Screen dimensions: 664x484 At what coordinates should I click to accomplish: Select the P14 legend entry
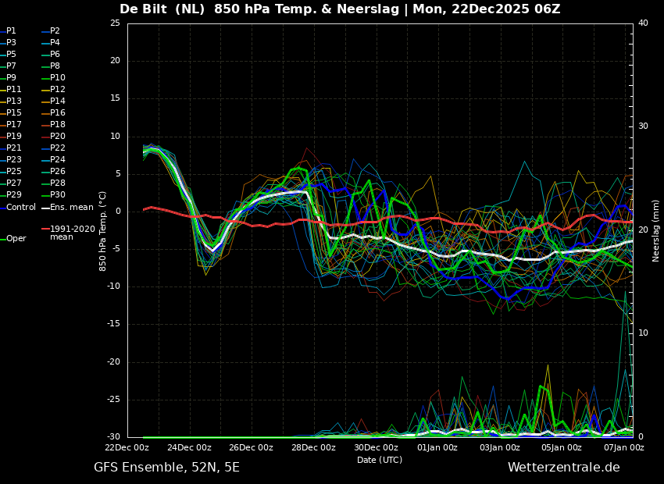53,101
